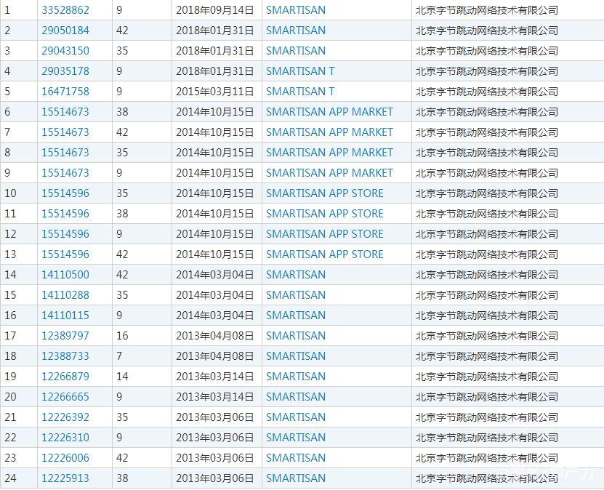Open registration number 29050184
604x490 pixels.
[x=65, y=31]
